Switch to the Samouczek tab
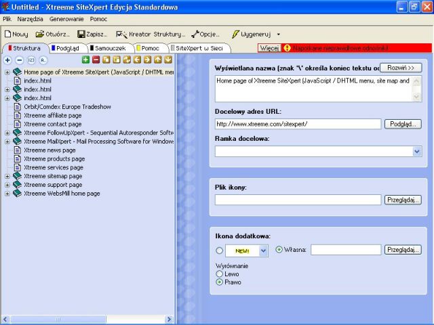This screenshot has width=434, height=325. tap(110, 48)
